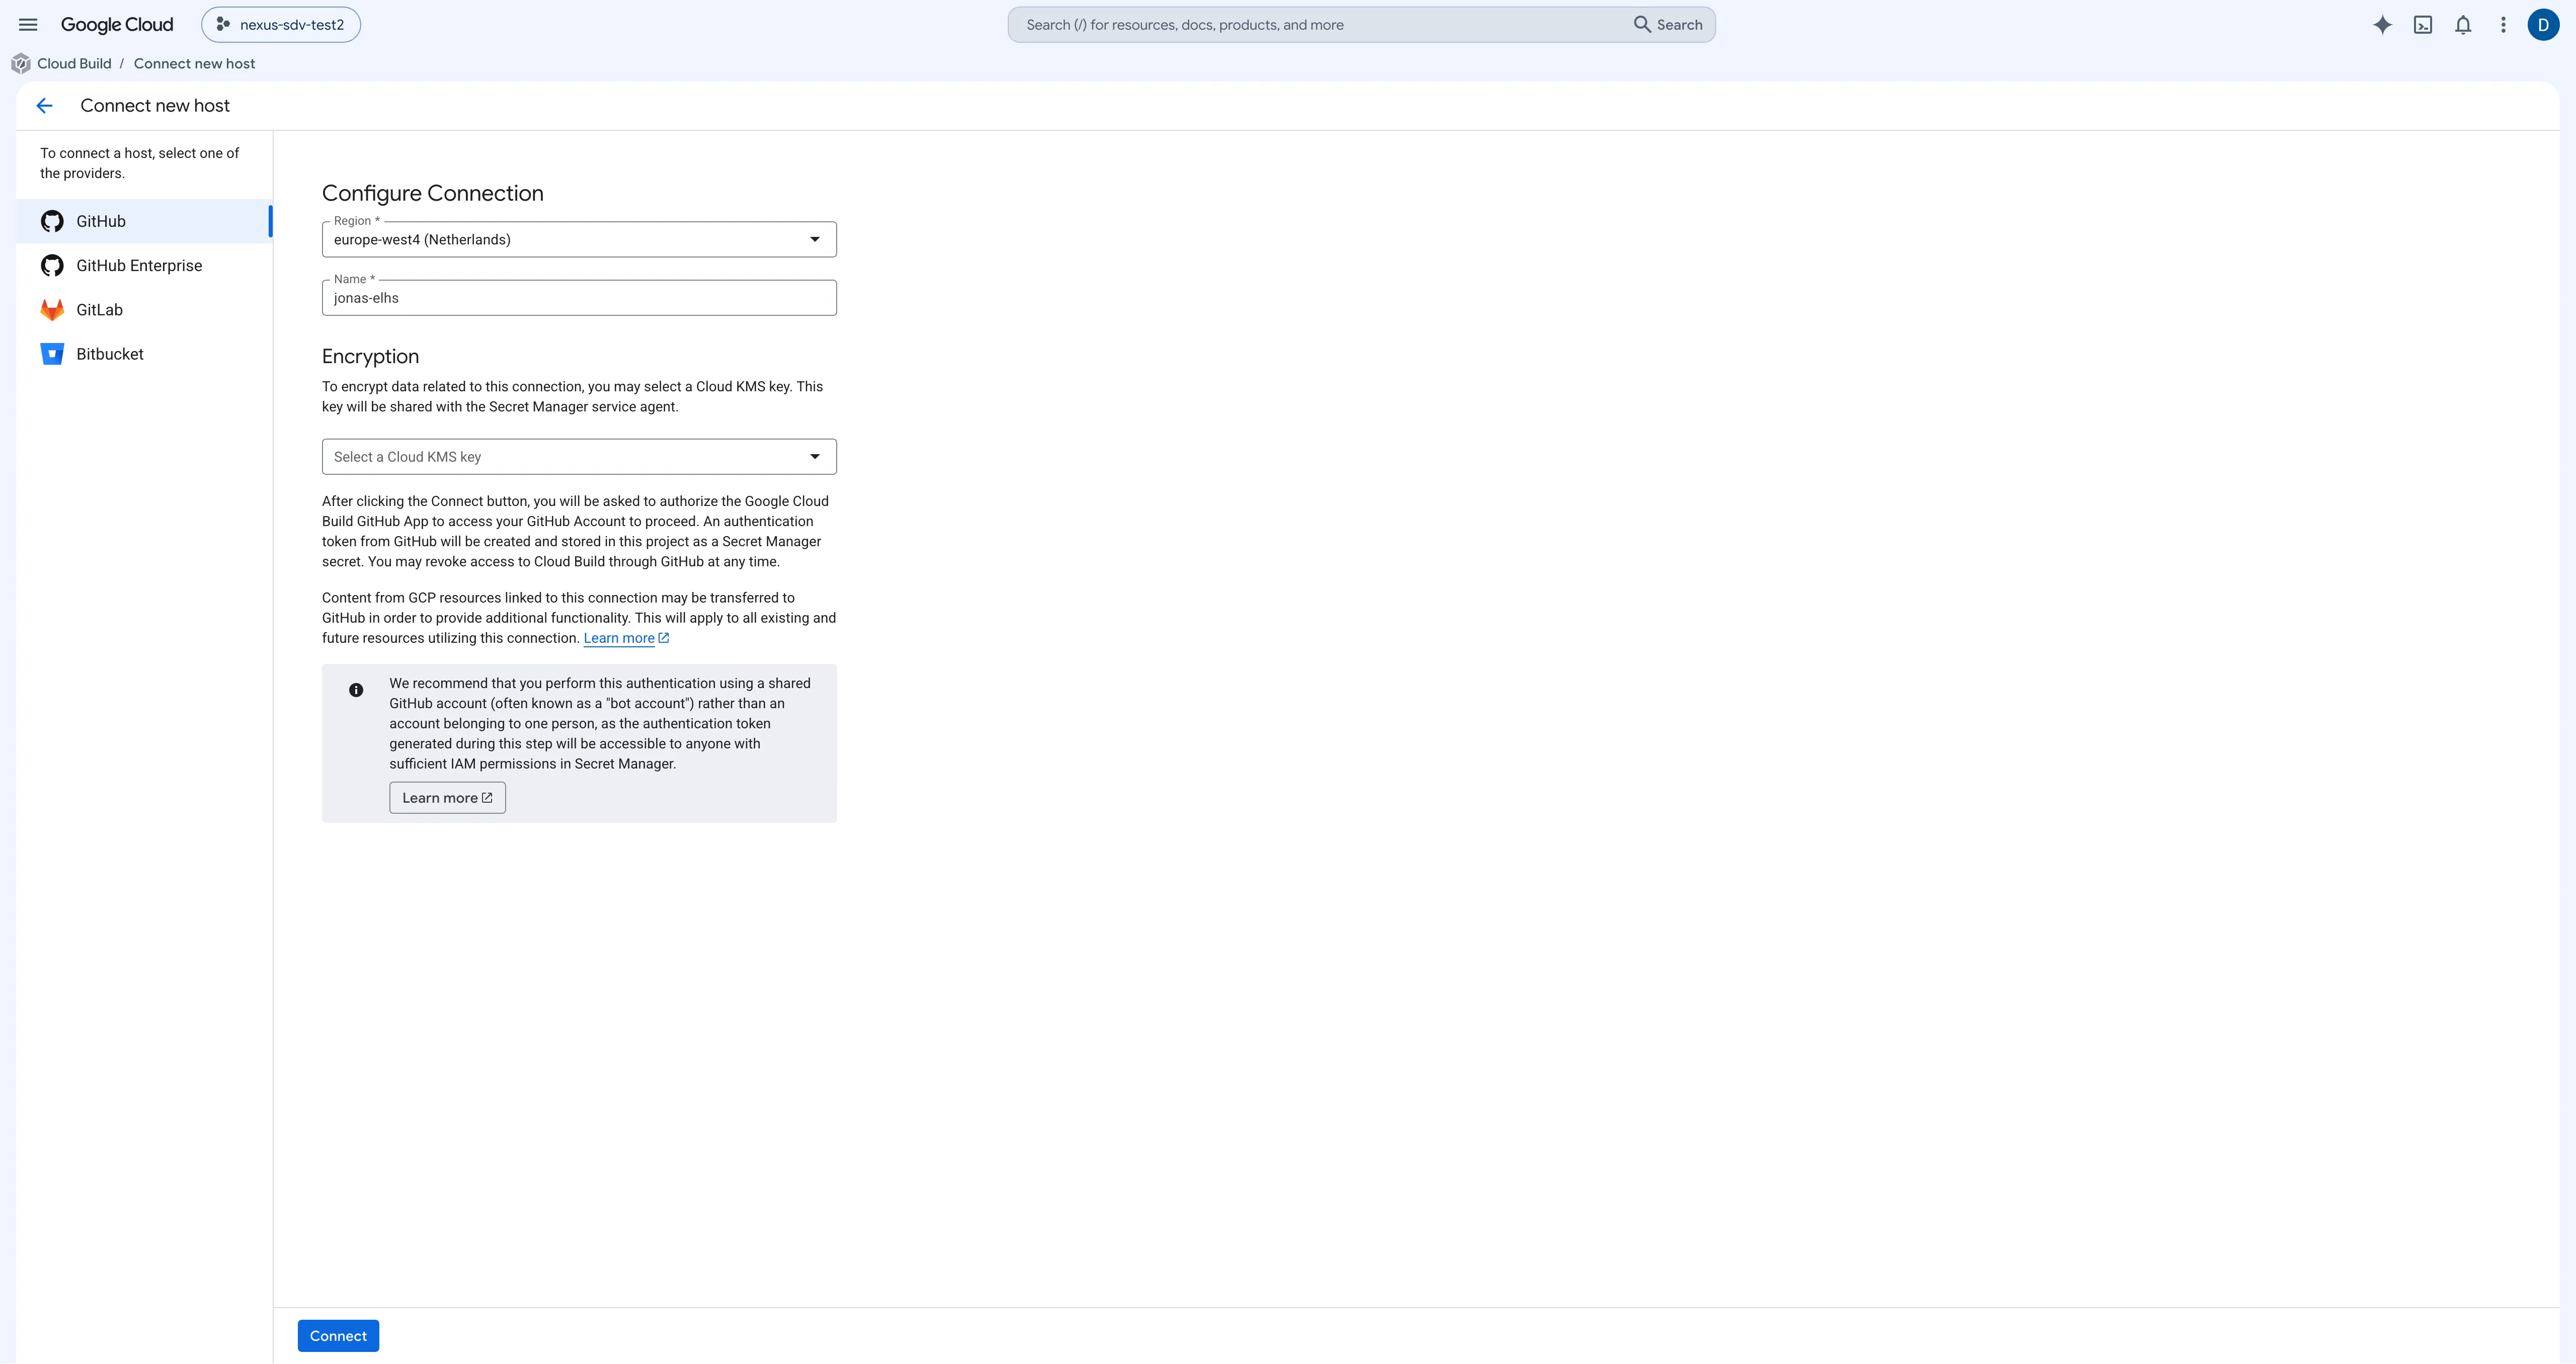Open the notifications bell
This screenshot has width=2576, height=1364.
pyautogui.click(x=2463, y=25)
